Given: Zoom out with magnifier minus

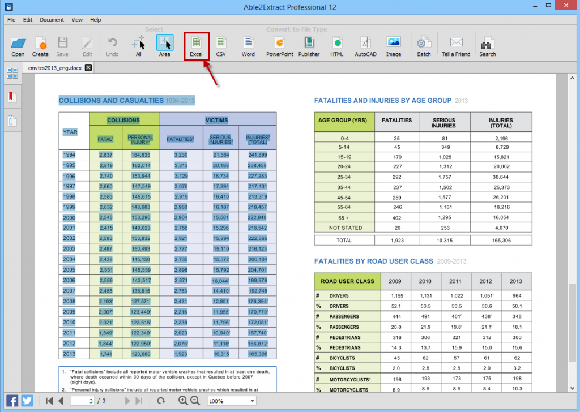Looking at the screenshot, I should (195, 401).
